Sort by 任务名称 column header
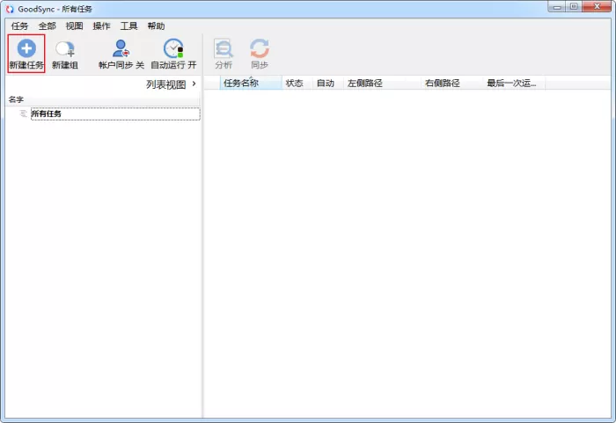Image resolution: width=616 pixels, height=423 pixels. [251, 83]
